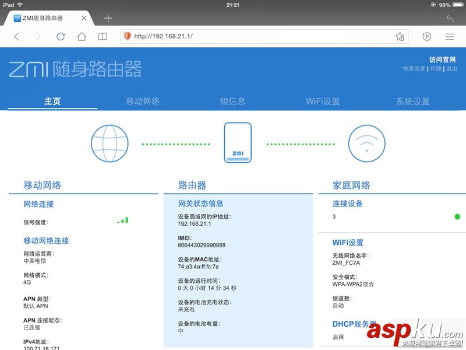Open the browser bookmarks panel
This screenshot has width=466, height=350.
point(103,36)
